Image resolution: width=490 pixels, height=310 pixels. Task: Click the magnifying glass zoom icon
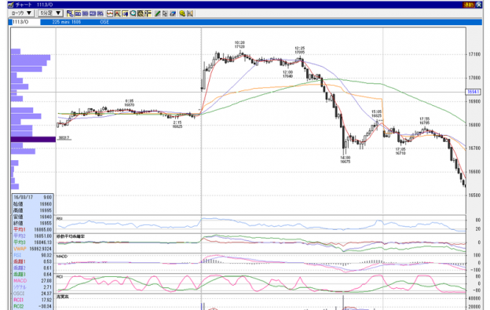(133, 13)
